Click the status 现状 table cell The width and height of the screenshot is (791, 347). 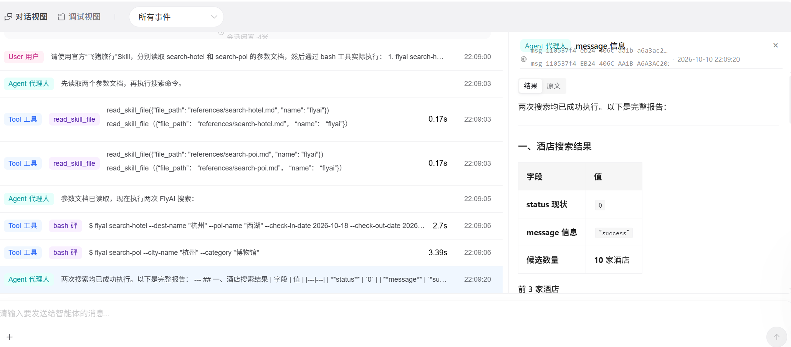[552, 205]
